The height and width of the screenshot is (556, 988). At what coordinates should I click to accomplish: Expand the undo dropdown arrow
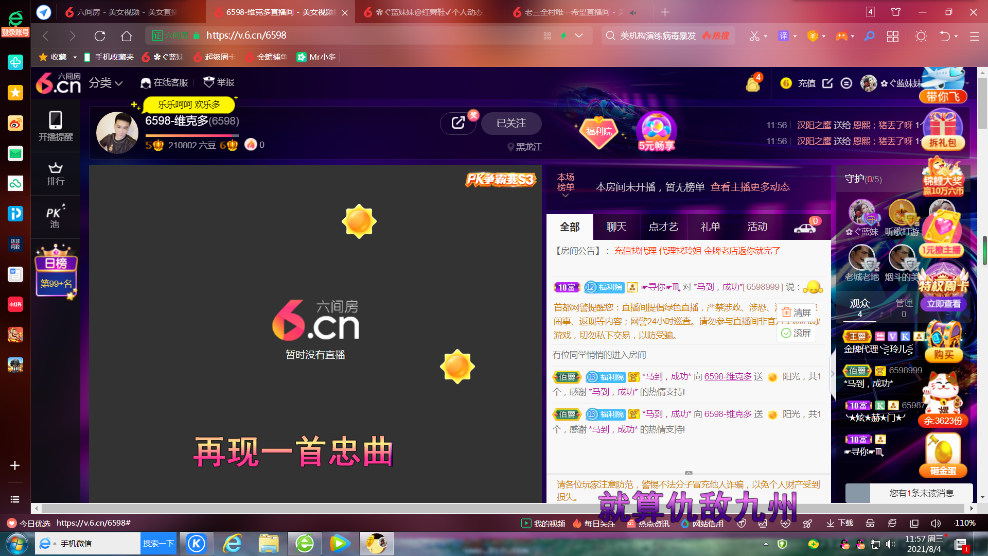[956, 37]
